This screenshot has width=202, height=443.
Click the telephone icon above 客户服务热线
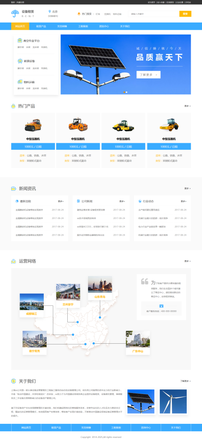click(161, 306)
